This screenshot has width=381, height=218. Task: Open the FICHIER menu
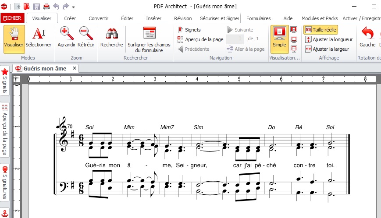(x=13, y=18)
